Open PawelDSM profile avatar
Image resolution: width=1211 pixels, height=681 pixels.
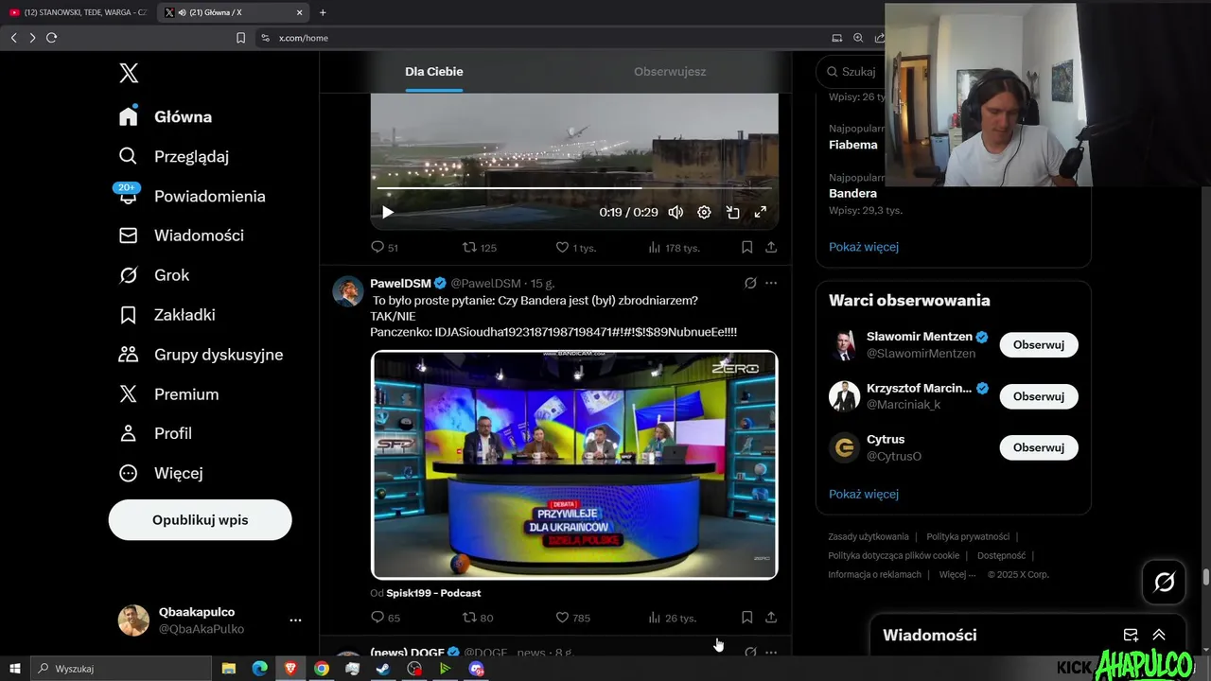click(348, 291)
